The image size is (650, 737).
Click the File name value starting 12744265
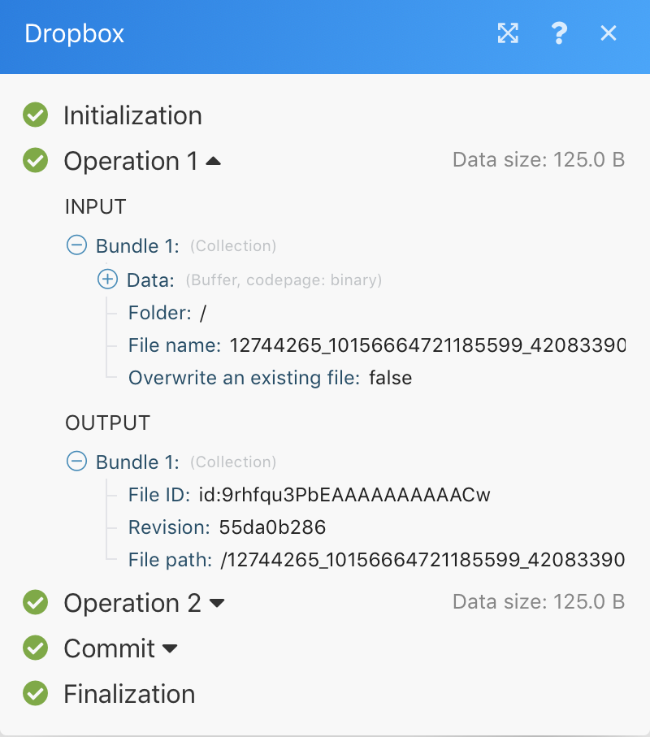(427, 345)
